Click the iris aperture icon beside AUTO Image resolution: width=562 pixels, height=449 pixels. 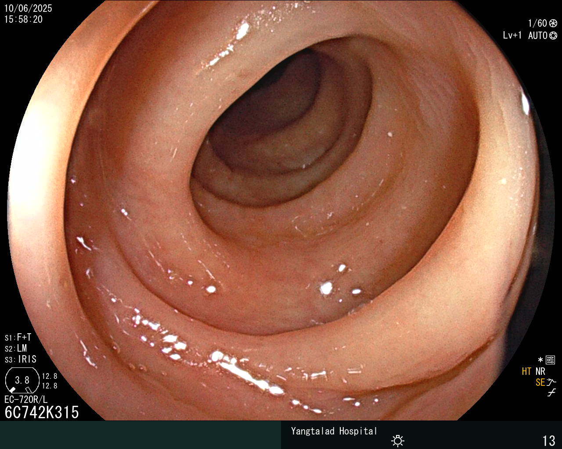point(553,36)
